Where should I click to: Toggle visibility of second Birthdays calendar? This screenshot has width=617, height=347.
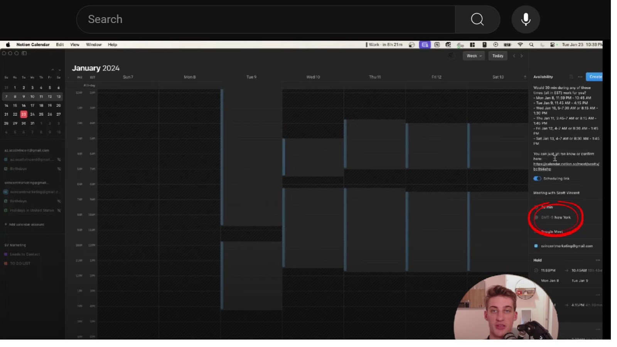pyautogui.click(x=59, y=201)
